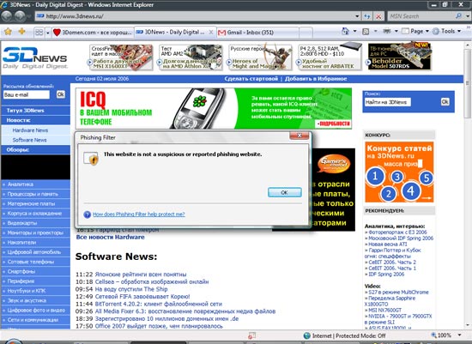
Task: Open Все новости Hardware link
Action: (110, 237)
